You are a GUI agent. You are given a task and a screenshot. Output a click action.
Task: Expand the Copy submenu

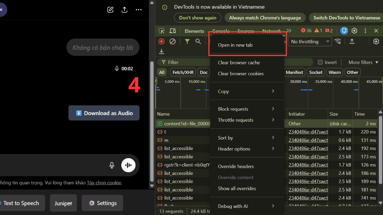tap(247, 91)
